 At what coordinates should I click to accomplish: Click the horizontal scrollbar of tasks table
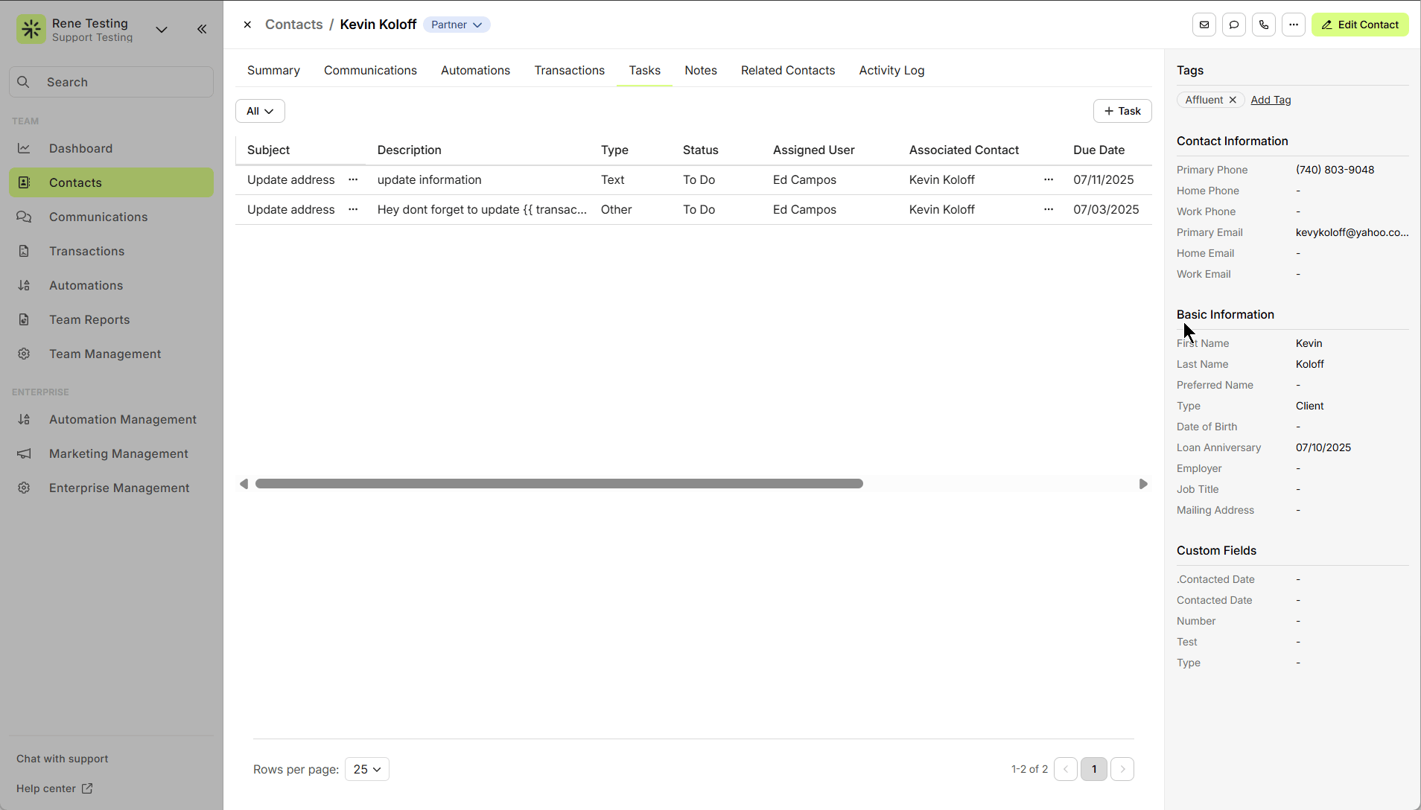click(559, 484)
